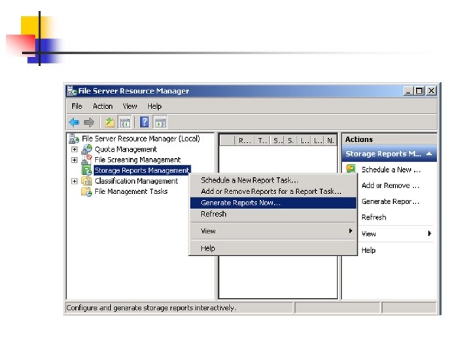Screen dimensions: 471x353
Task: Maximize the File Server Resource Manager window
Action: pos(419,91)
